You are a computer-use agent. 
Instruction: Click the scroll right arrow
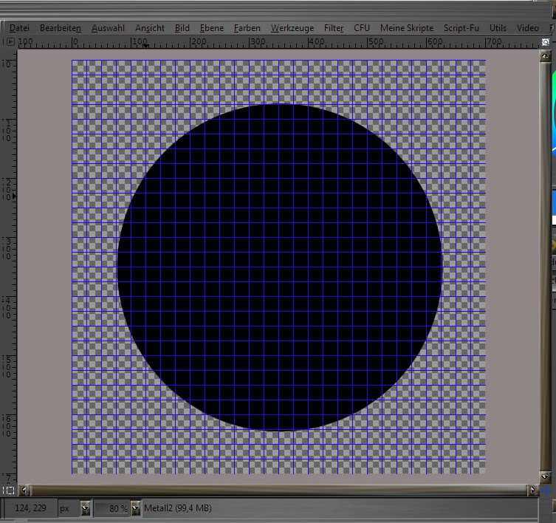click(x=532, y=490)
